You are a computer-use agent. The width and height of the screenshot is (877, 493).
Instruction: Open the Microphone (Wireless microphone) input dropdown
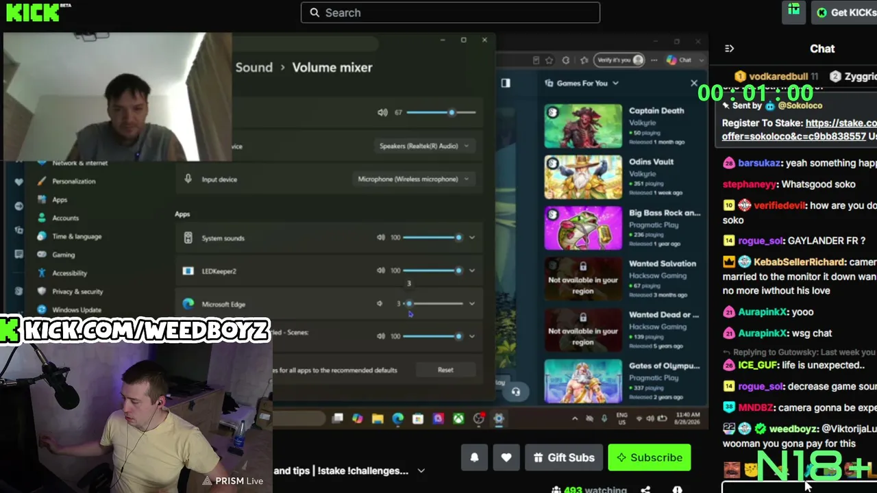point(413,179)
